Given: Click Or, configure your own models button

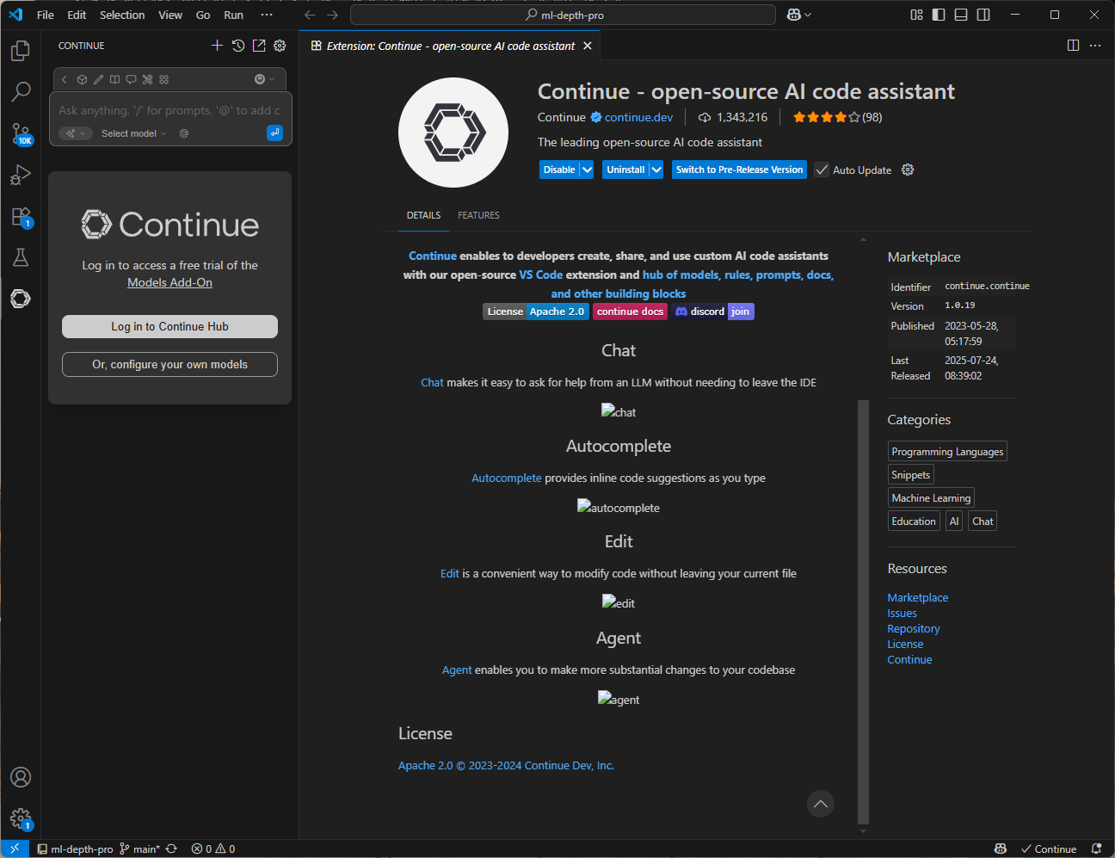Looking at the screenshot, I should coord(169,364).
